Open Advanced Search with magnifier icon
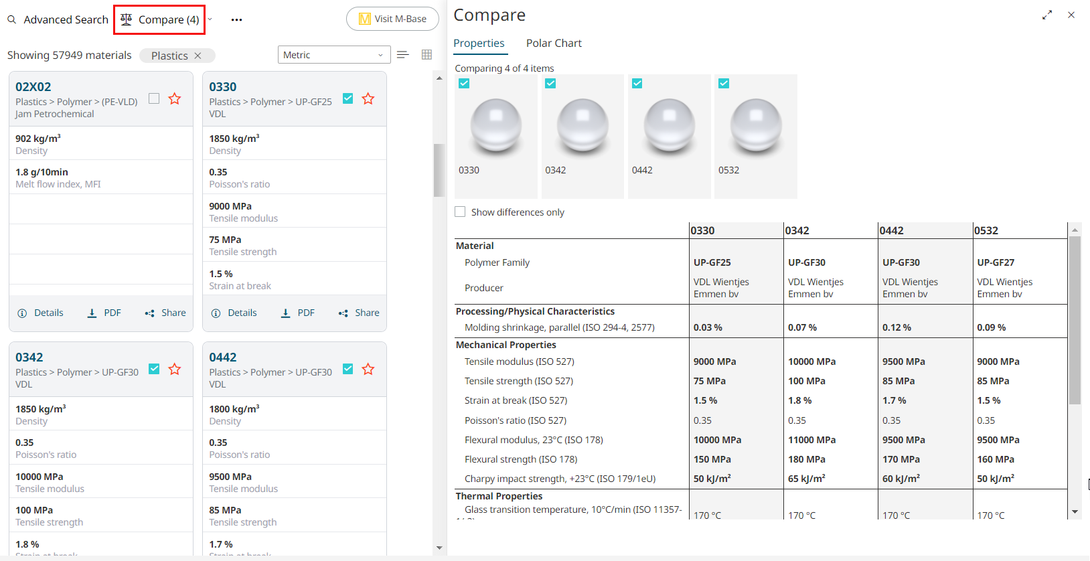 point(58,19)
